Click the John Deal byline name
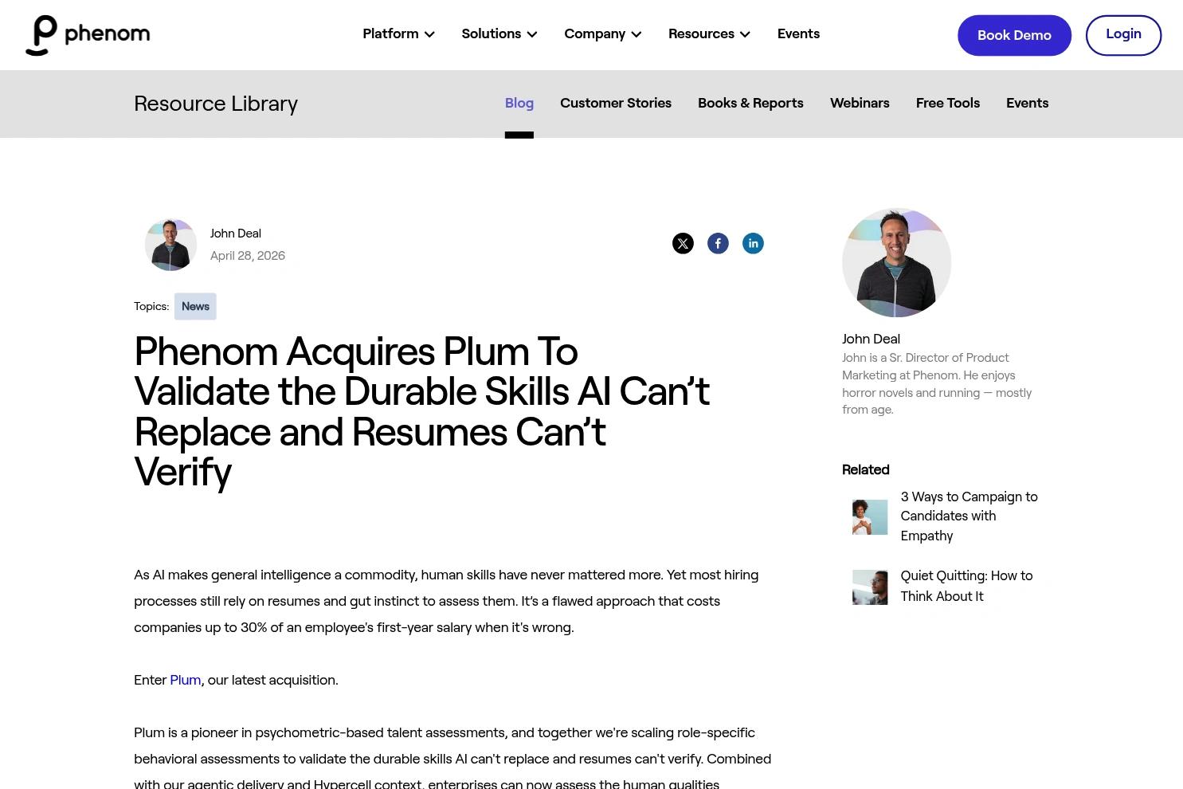The width and height of the screenshot is (1183, 789). click(236, 234)
